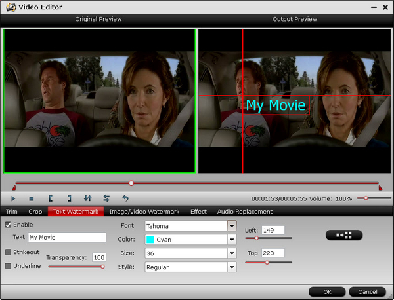Image resolution: width=394 pixels, height=300 pixels.
Task: Set trim start with left bracket icon
Action: [51, 198]
